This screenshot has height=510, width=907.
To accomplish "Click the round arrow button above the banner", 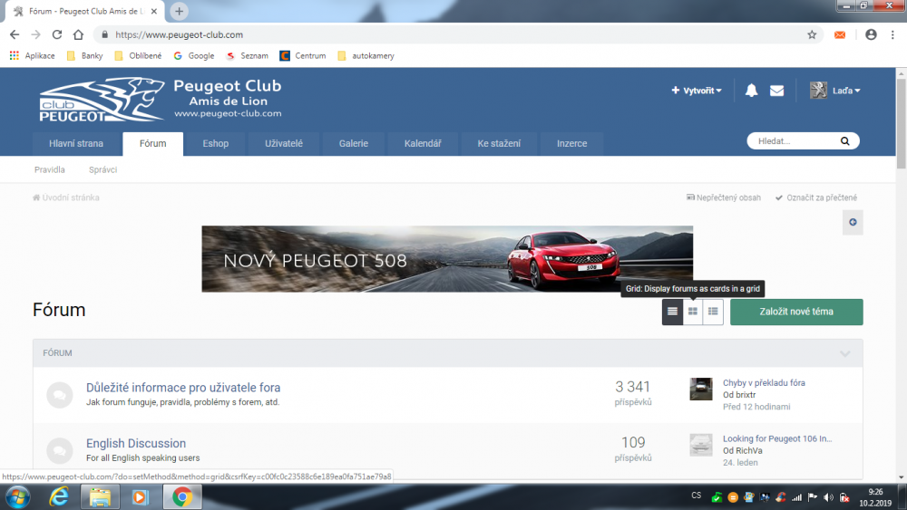I will (x=853, y=222).
